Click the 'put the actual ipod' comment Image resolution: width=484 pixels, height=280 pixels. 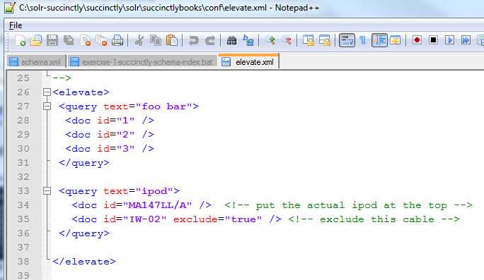coord(348,205)
